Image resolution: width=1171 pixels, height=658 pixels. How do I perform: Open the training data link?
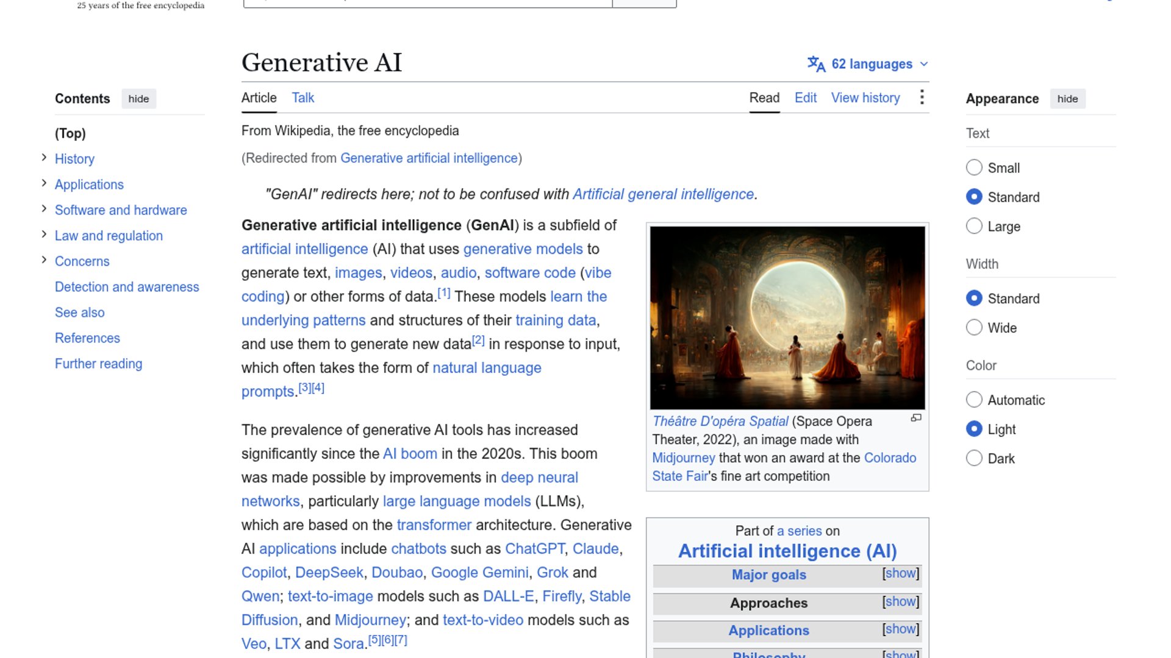tap(556, 320)
